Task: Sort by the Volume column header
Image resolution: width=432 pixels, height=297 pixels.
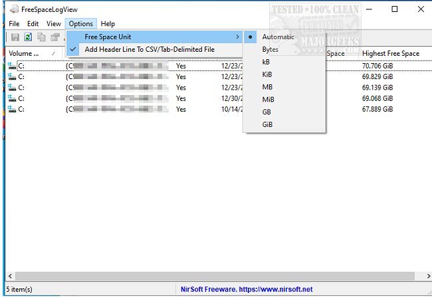Action: click(x=33, y=53)
